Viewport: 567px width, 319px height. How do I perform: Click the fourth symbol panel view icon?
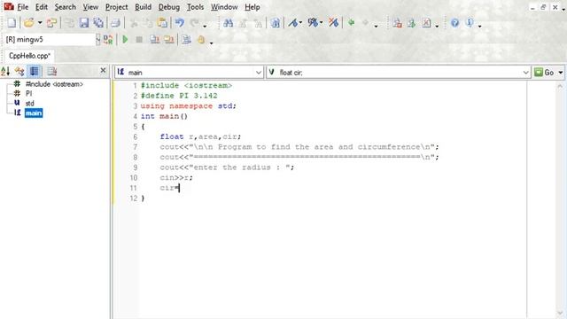(x=51, y=71)
